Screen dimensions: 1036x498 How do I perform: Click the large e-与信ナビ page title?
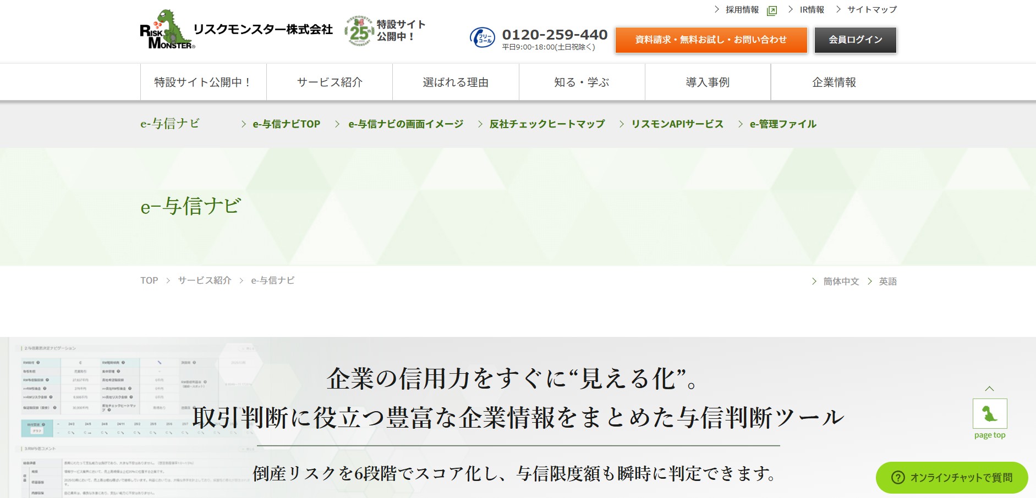(191, 206)
